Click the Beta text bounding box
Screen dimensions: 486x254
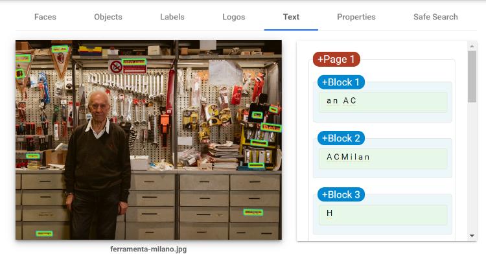pyautogui.click(x=271, y=127)
